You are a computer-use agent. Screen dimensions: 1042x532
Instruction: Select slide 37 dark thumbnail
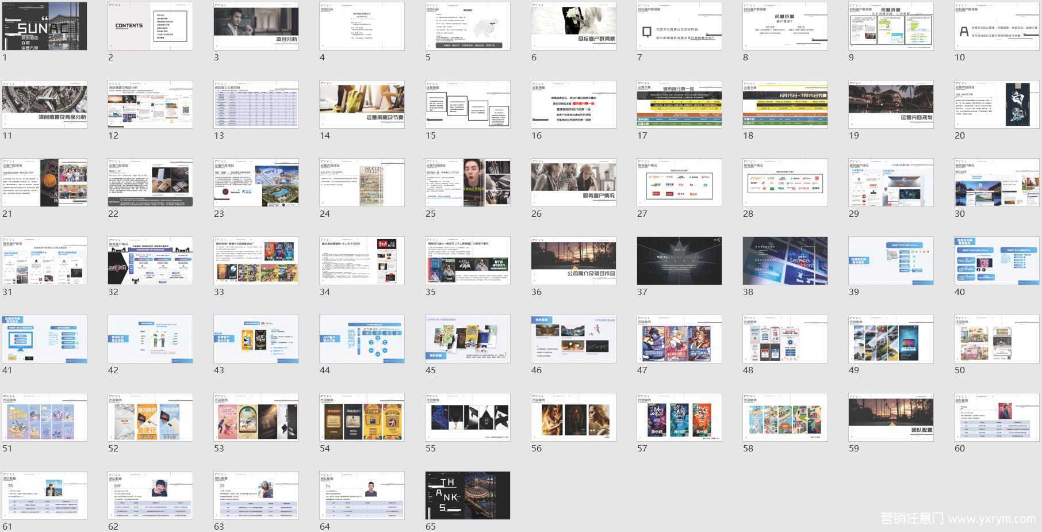click(x=680, y=261)
